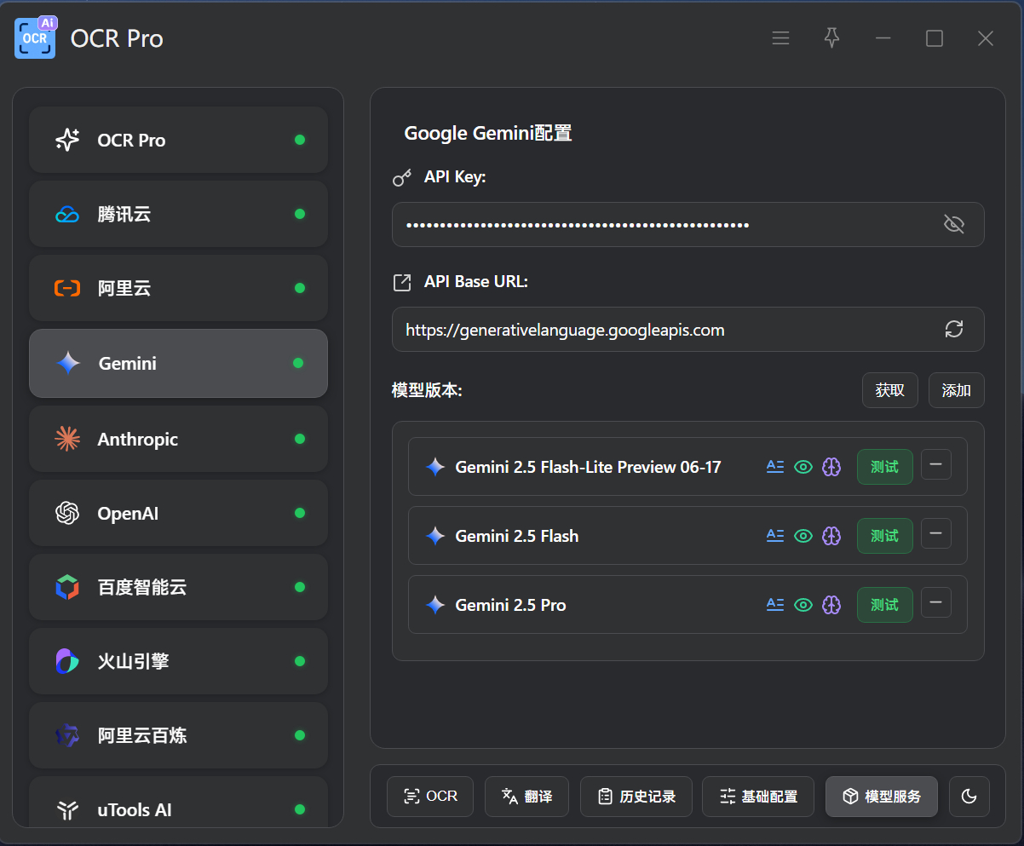Click text capability icon for Gemini 2.5 Pro
This screenshot has width=1024, height=846.
coord(775,604)
